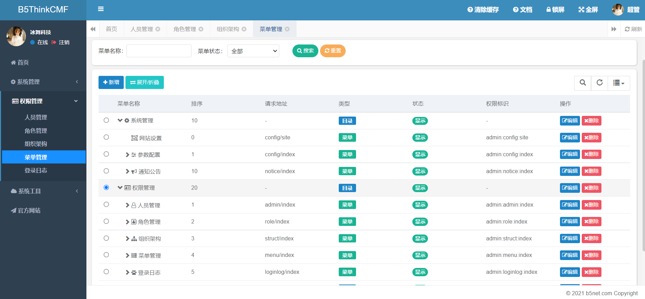This screenshot has width=645, height=299.
Task: Toggle the hamburger sidebar menu icon
Action: [x=101, y=9]
